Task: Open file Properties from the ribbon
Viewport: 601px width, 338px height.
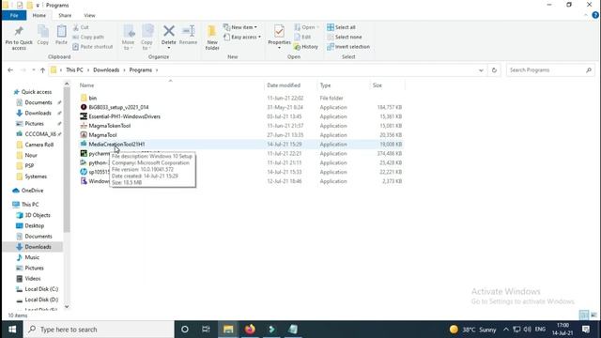Action: [x=279, y=37]
